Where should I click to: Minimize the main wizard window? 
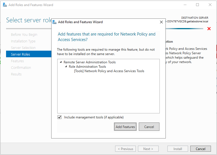pyautogui.click(x=185, y=5)
